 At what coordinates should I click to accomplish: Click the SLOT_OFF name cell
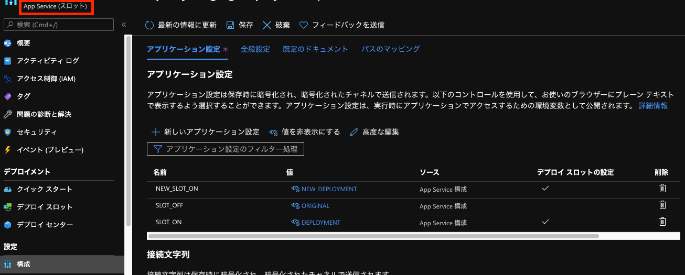pos(169,205)
